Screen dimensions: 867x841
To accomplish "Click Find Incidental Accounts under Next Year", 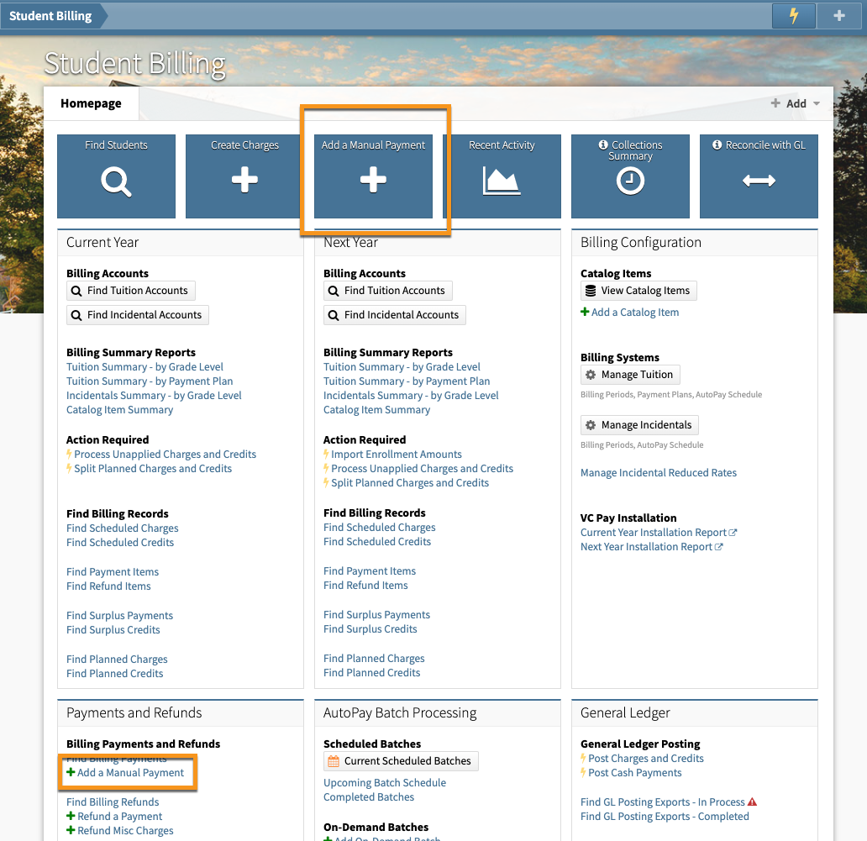I will [394, 315].
